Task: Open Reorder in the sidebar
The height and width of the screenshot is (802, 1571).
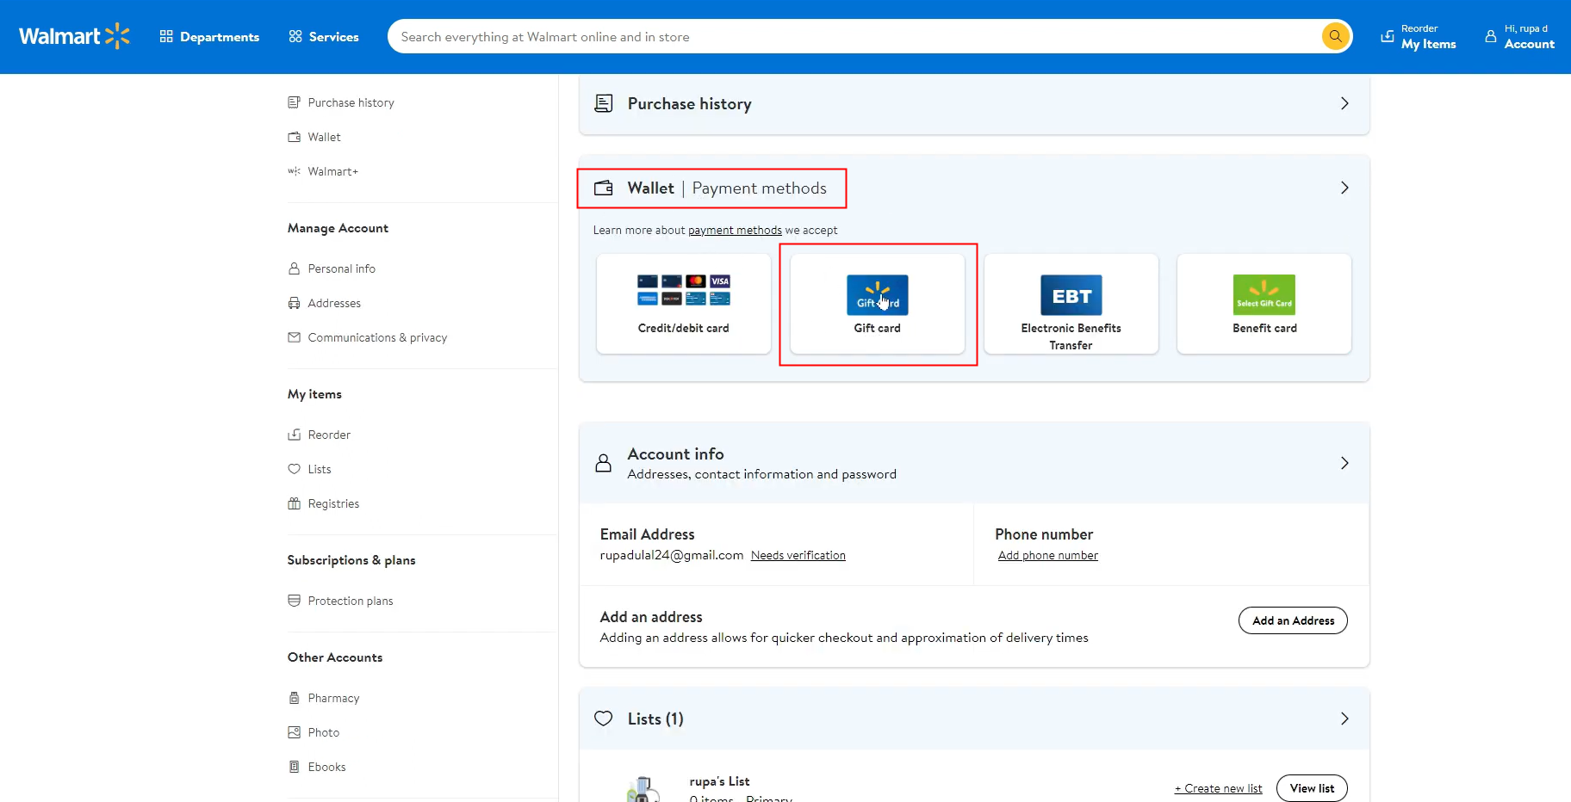Action: point(329,435)
